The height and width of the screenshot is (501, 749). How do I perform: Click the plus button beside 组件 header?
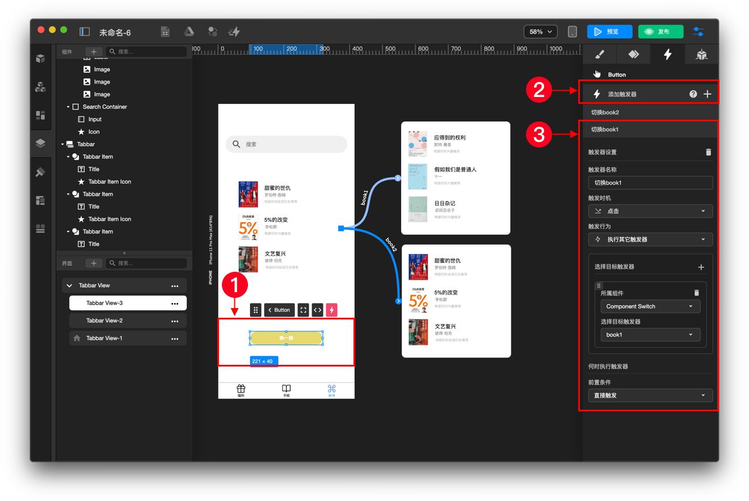pos(94,52)
